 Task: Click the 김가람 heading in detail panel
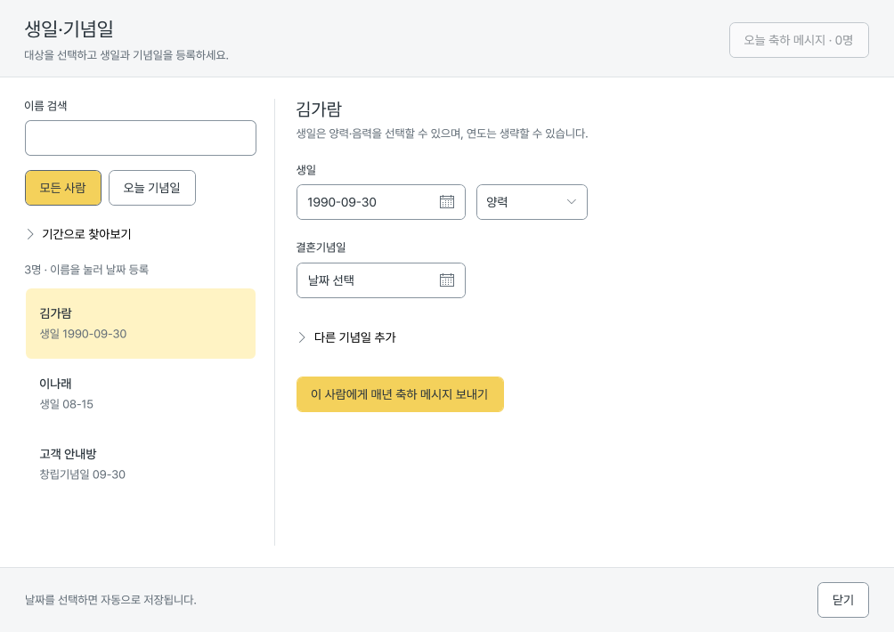pos(319,109)
